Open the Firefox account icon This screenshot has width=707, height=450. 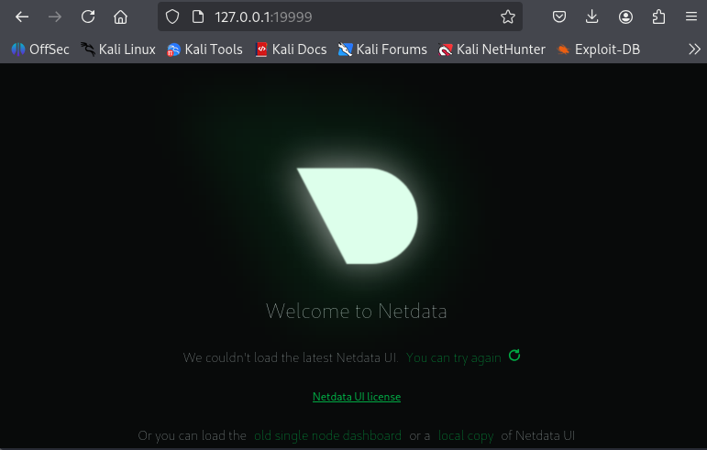[625, 16]
